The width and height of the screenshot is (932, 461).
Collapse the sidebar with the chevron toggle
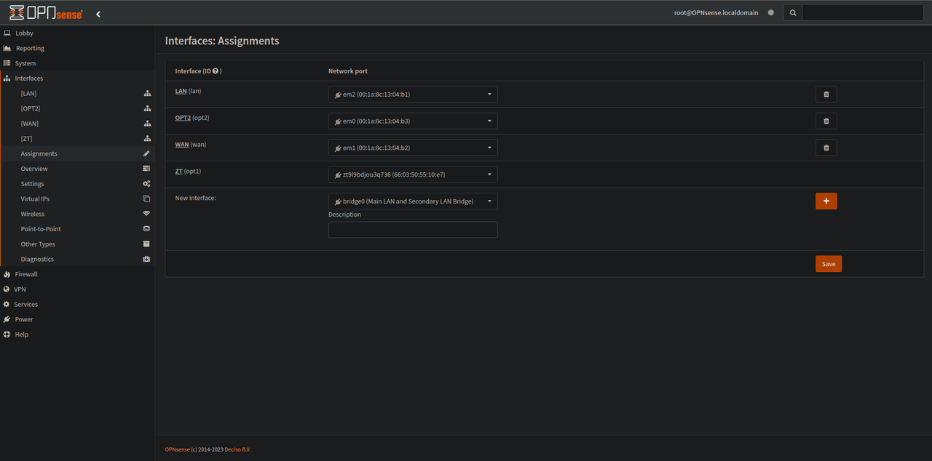pos(98,14)
